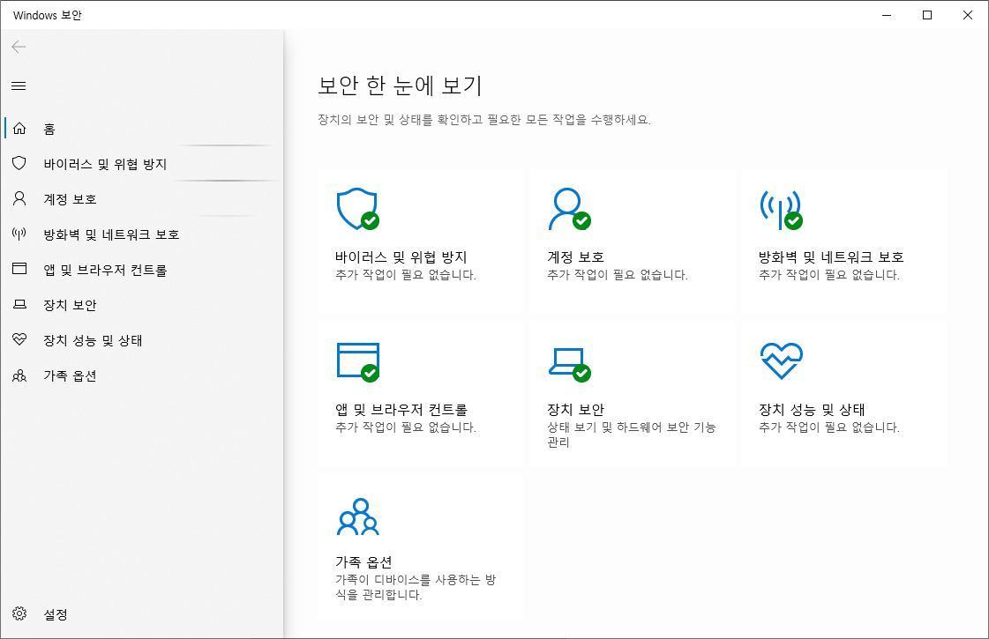Image resolution: width=989 pixels, height=639 pixels.
Task: Select 장치 보안 in the sidebar
Action: click(x=70, y=306)
